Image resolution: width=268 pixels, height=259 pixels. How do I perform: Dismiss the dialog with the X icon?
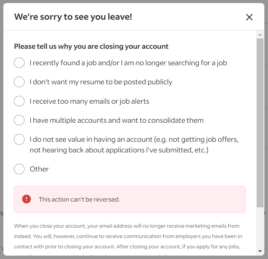(249, 17)
